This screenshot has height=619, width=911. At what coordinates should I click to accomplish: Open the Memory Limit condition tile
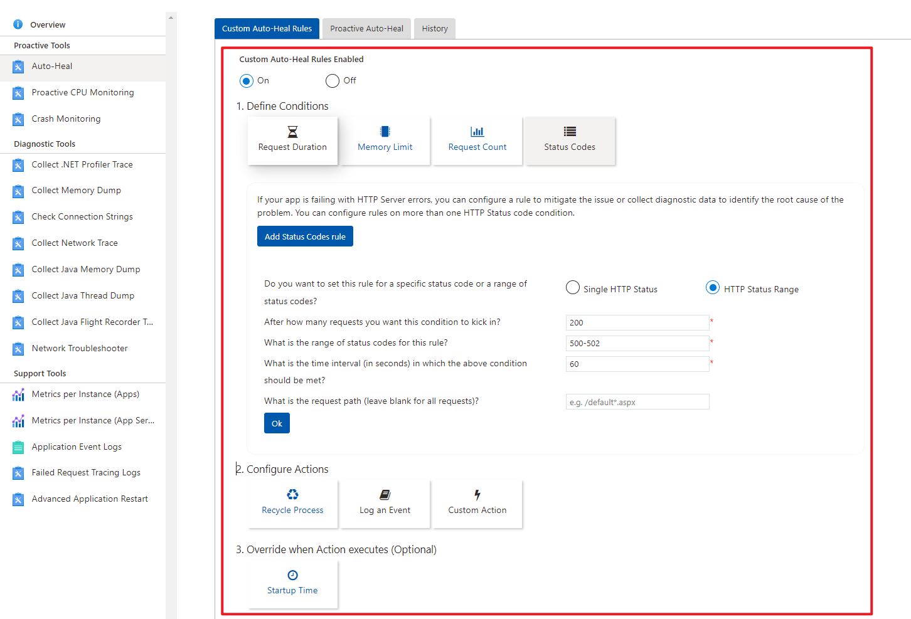(x=385, y=140)
